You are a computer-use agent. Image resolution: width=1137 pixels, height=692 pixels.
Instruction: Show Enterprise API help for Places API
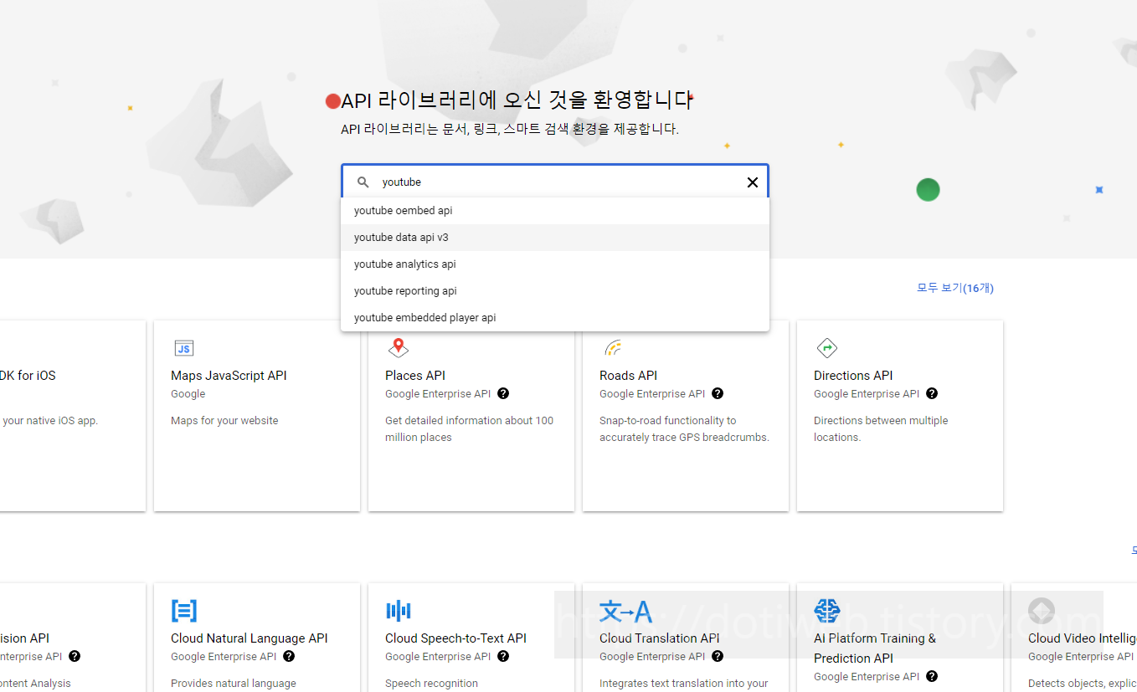[x=503, y=393]
